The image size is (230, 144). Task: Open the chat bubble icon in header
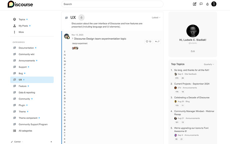click(201, 4)
